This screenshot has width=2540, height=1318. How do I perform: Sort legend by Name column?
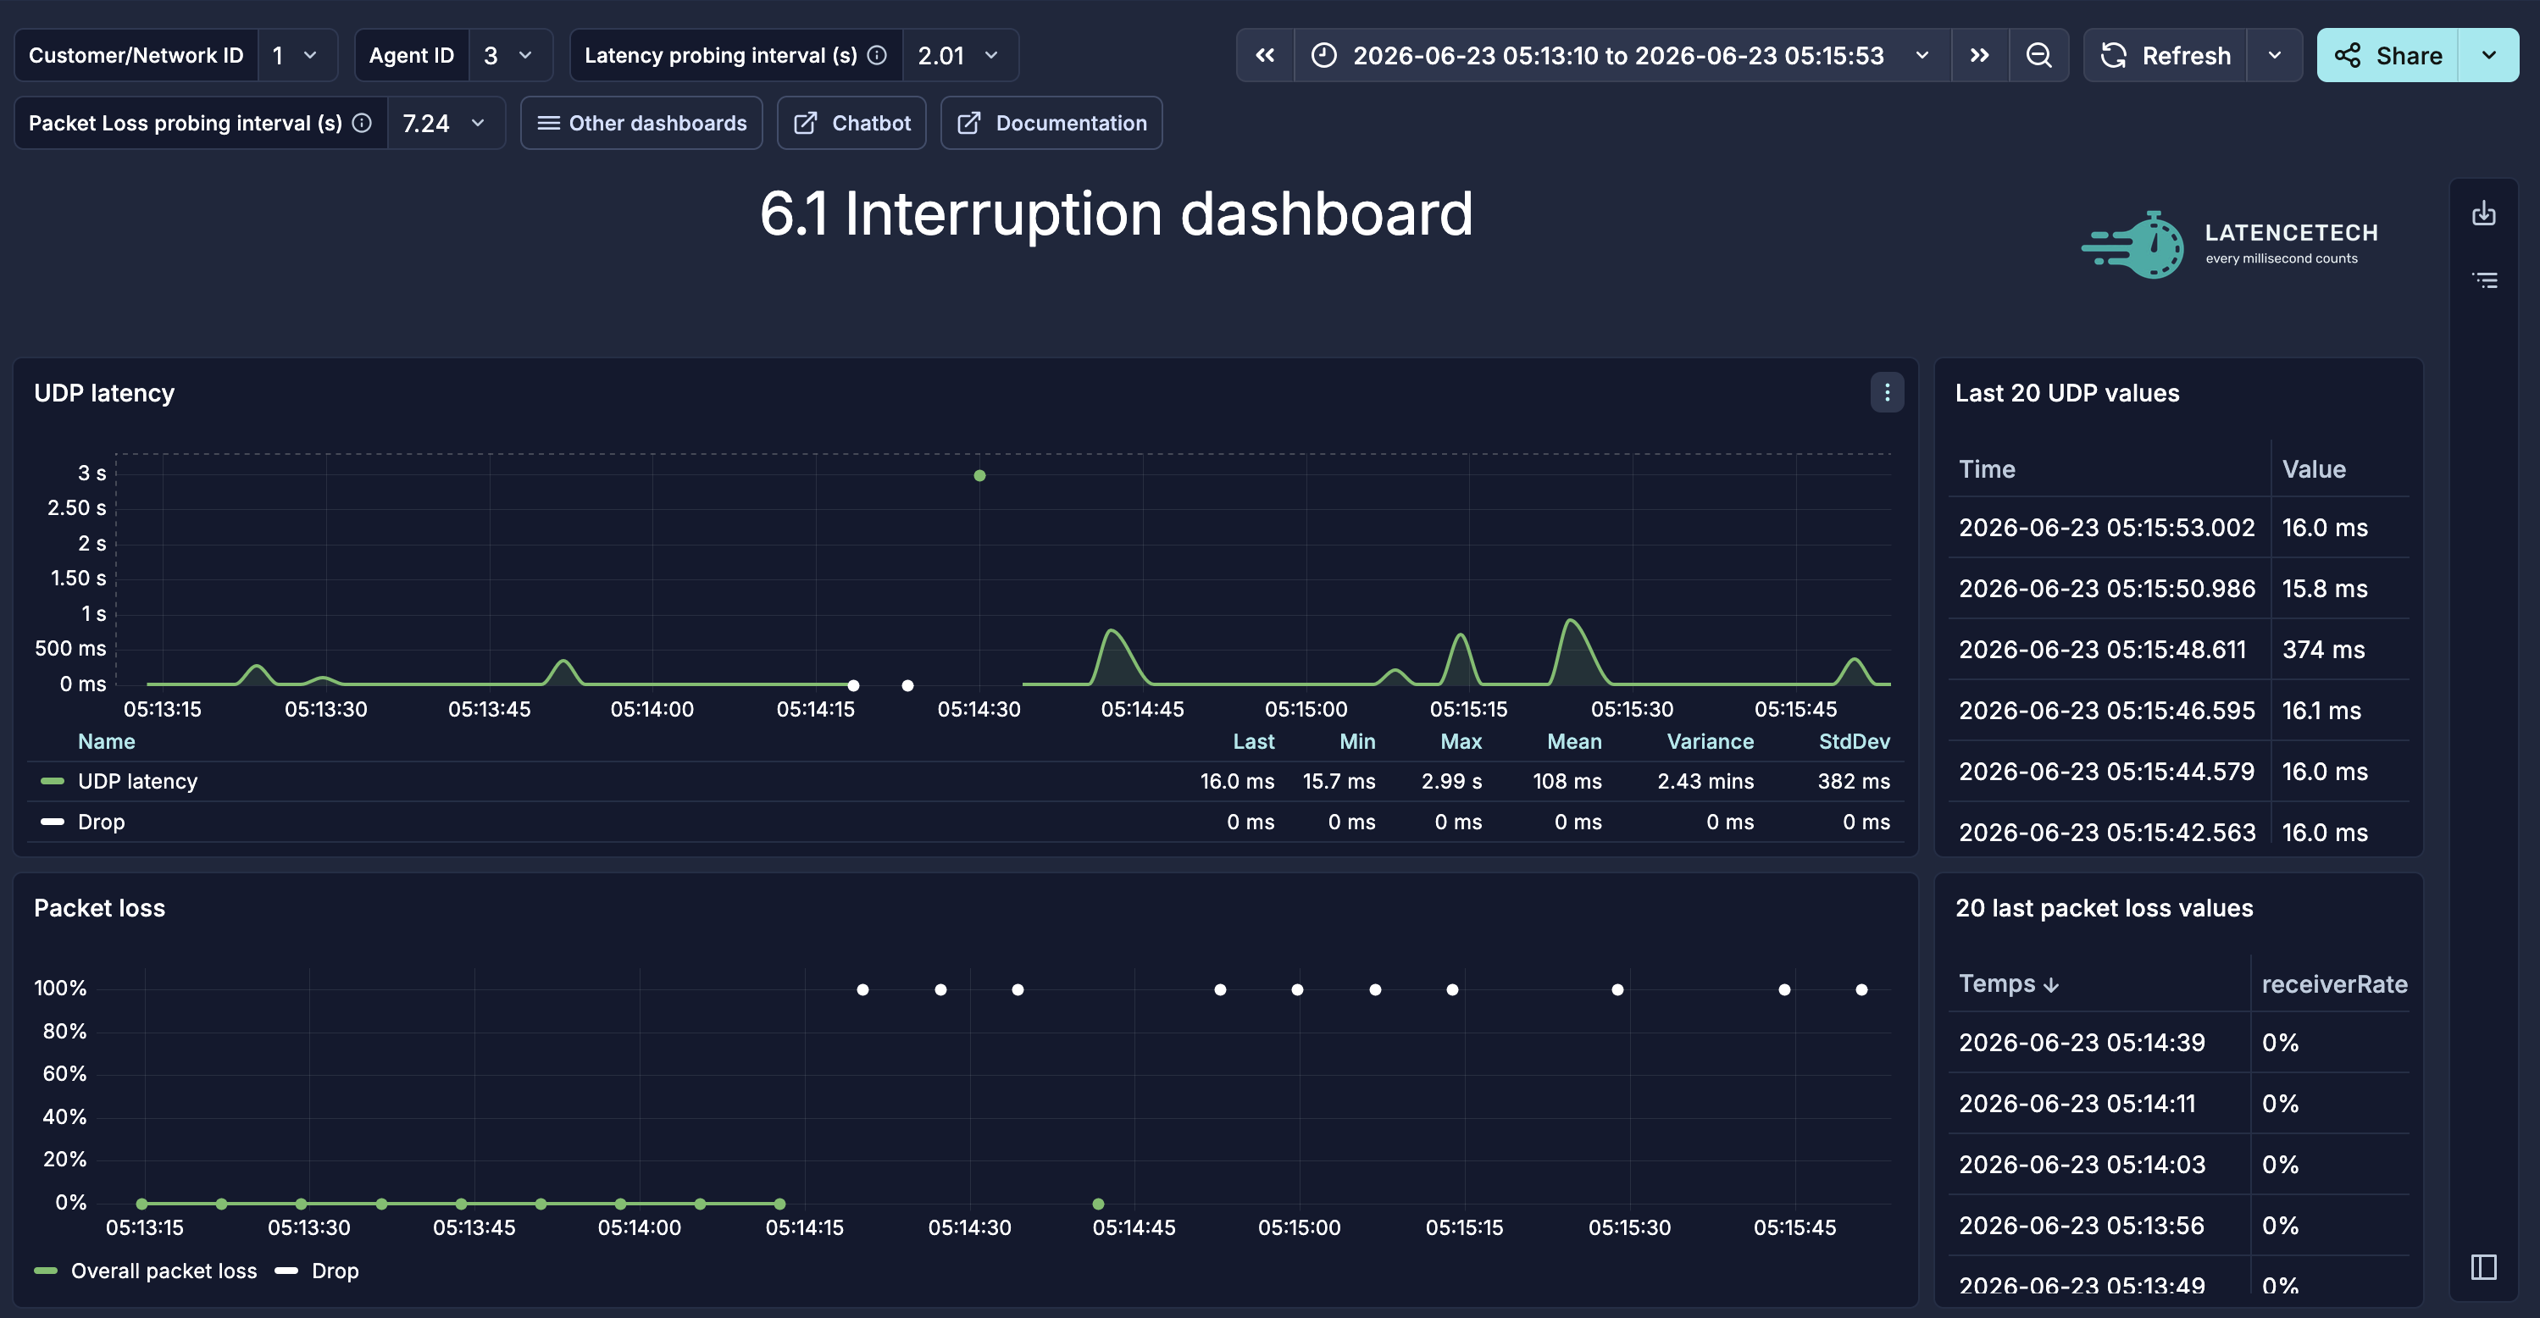(x=107, y=741)
